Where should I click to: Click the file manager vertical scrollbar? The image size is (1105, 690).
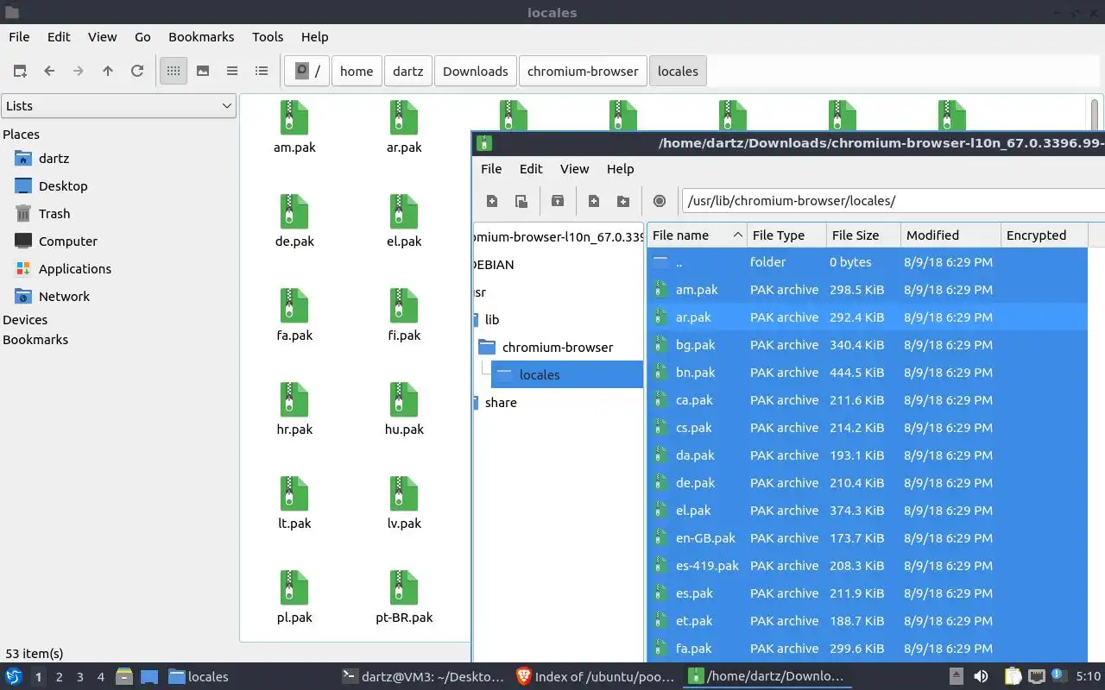tap(1095, 114)
